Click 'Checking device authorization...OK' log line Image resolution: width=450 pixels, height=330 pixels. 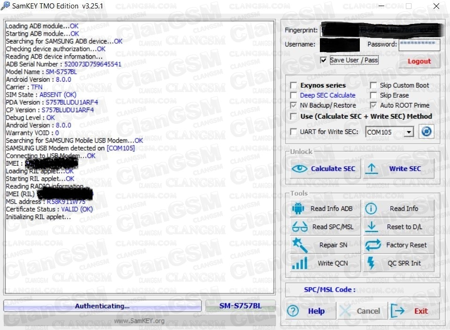pyautogui.click(x=56, y=49)
